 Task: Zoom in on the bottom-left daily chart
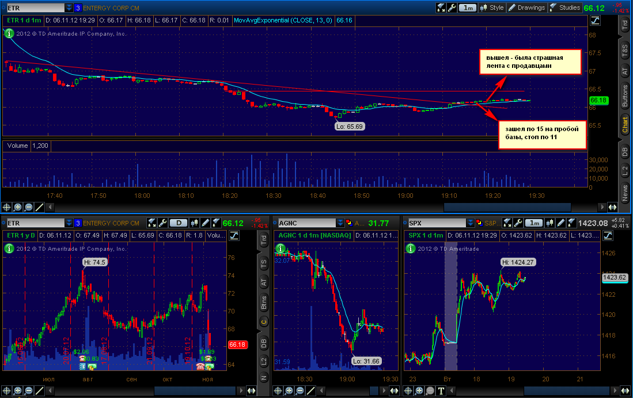[x=17, y=391]
